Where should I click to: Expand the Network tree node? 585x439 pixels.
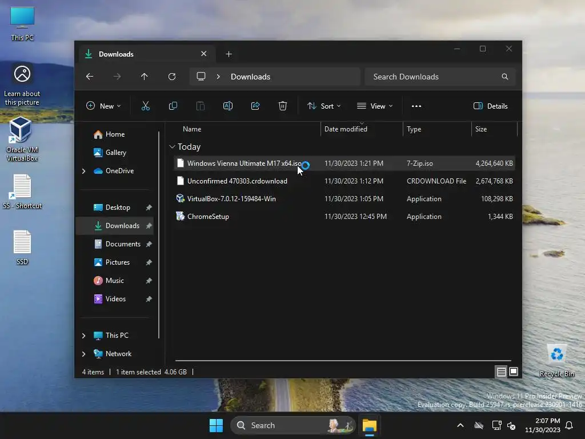pos(83,354)
